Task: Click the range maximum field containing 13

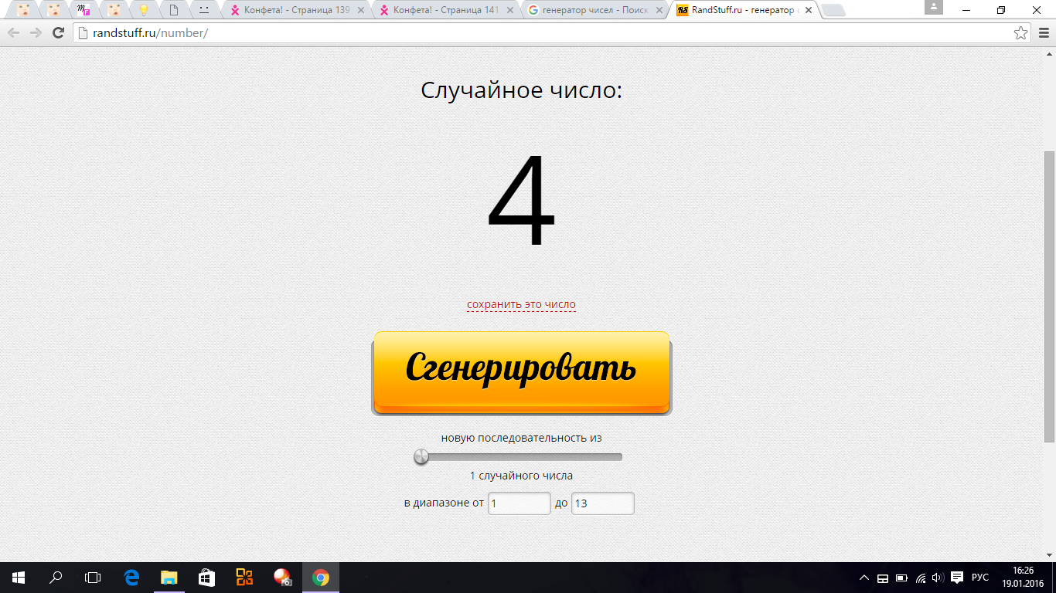Action: 602,503
